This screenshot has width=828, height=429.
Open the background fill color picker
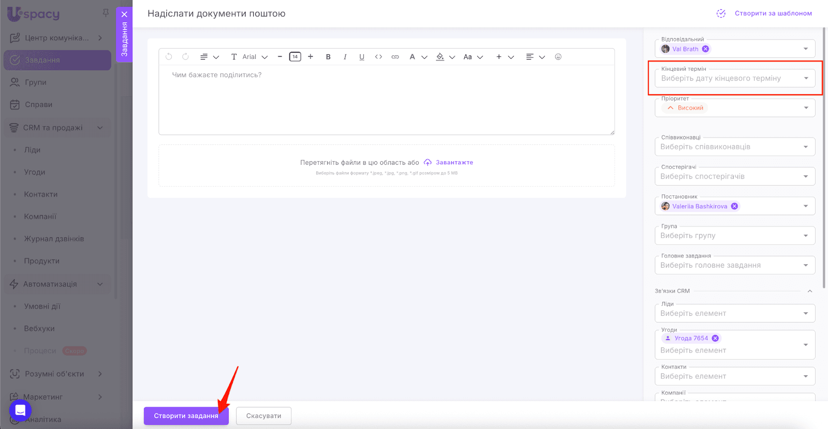[x=445, y=57]
